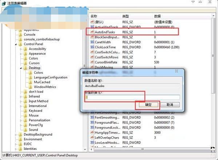Screen dimensions: 218x160
Task: Expand the DesktopBackground tree node
Action: click(x=16, y=135)
